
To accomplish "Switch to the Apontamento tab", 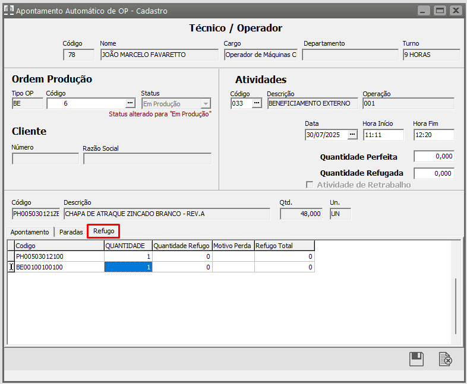I will [30, 232].
